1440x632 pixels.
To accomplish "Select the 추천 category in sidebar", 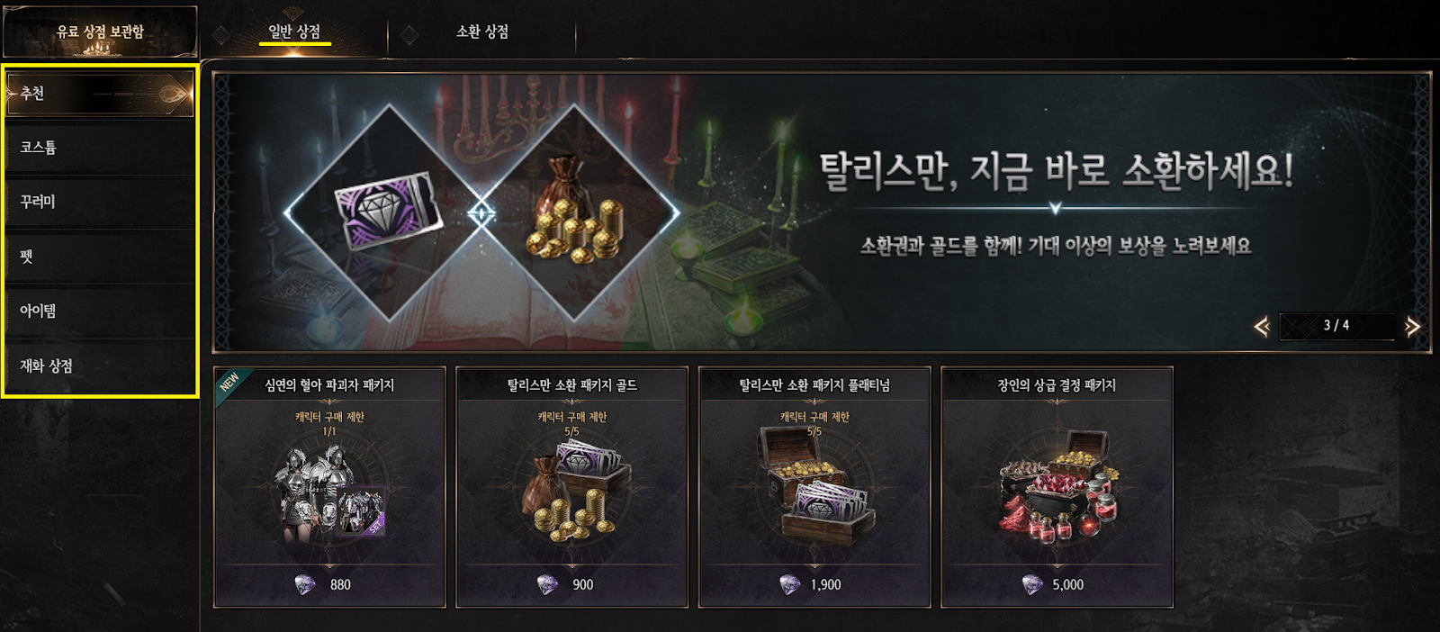I will [100, 94].
